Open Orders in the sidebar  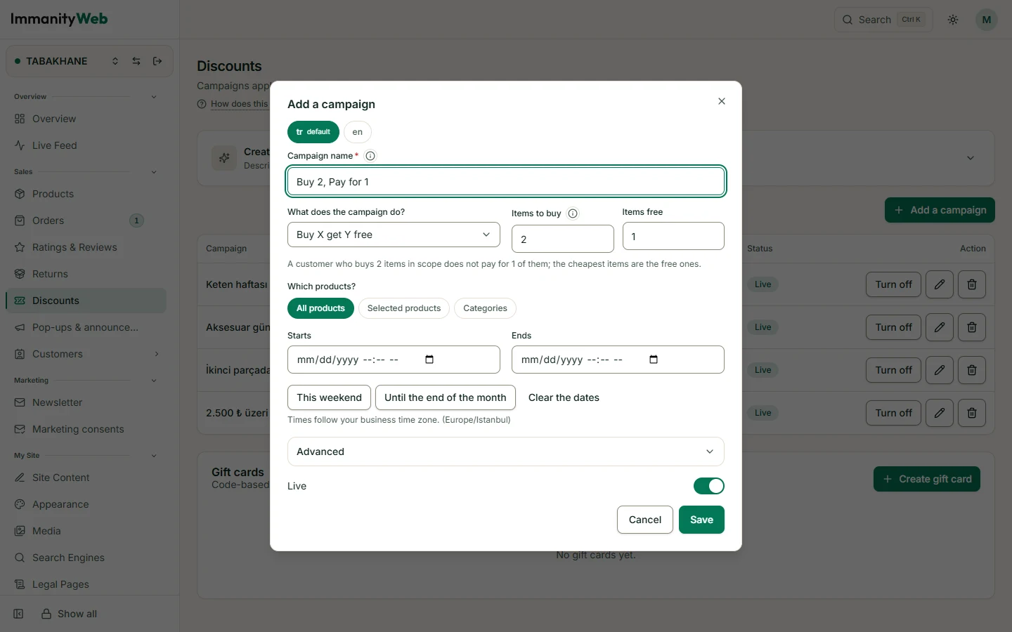point(86,220)
